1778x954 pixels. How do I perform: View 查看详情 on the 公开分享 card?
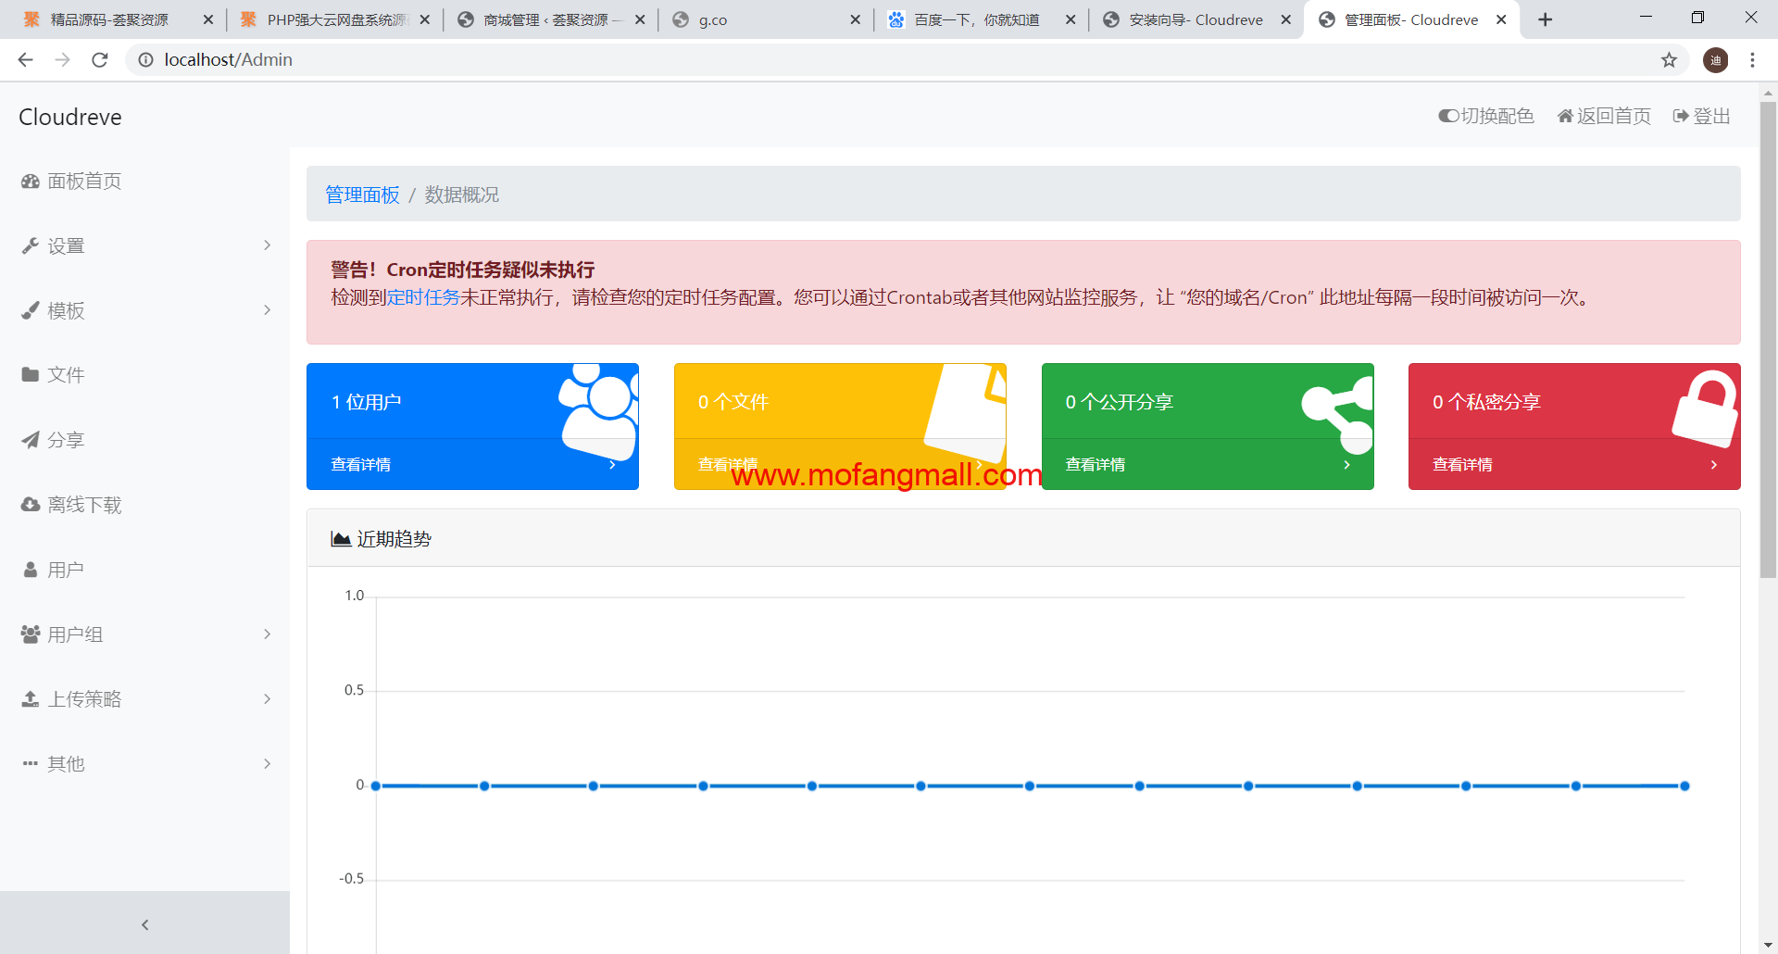click(x=1096, y=465)
